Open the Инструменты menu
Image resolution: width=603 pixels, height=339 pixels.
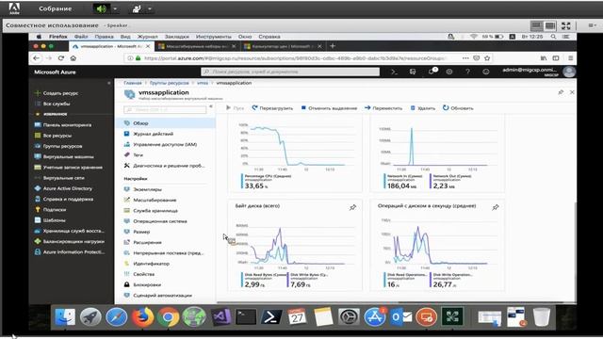(214, 37)
